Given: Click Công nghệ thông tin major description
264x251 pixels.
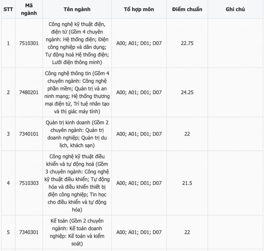Looking at the screenshot, I should [x=77, y=92].
